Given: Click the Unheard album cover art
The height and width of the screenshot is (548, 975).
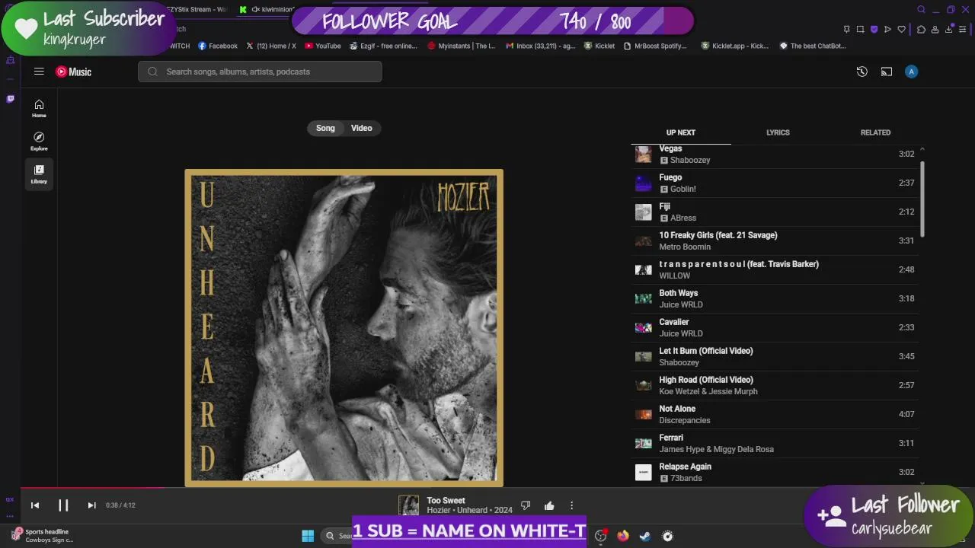Looking at the screenshot, I should coord(344,328).
